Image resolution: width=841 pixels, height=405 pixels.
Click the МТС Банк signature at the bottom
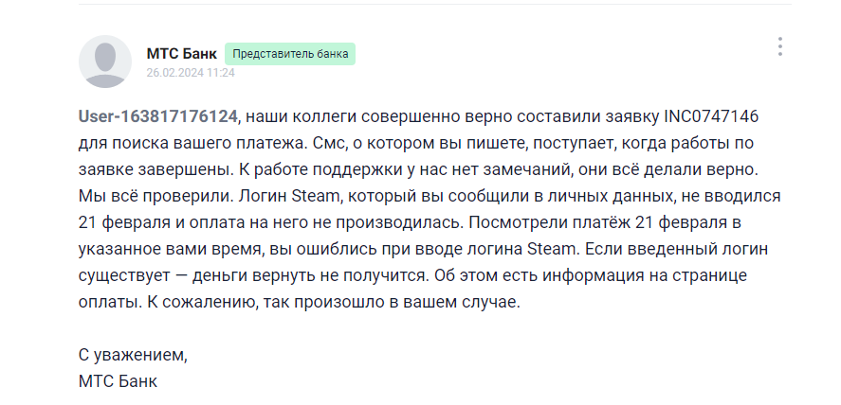(118, 381)
